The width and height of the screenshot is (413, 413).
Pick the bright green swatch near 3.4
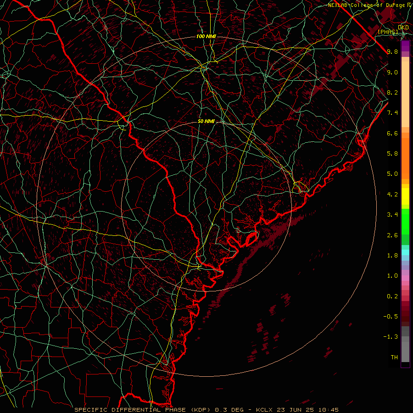(x=405, y=221)
